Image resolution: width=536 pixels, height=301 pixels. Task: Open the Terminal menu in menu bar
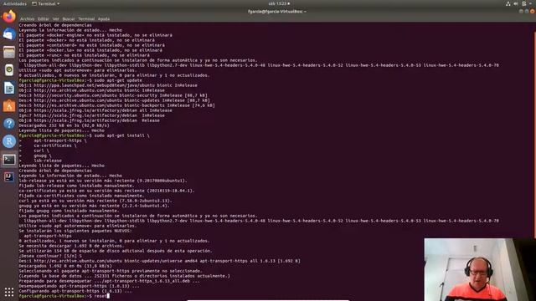[86, 18]
